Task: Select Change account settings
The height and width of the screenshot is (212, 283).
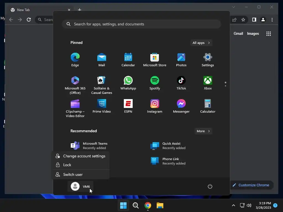Action: click(x=80, y=156)
